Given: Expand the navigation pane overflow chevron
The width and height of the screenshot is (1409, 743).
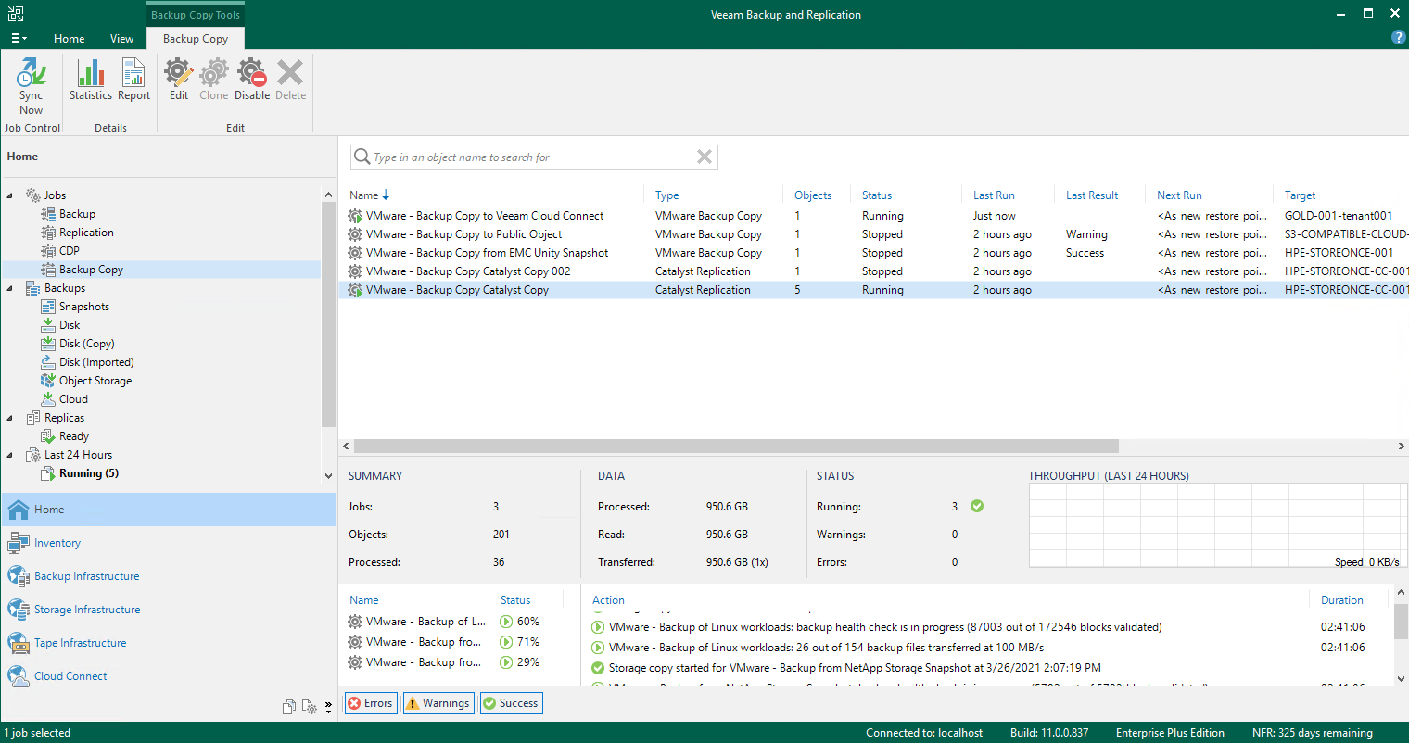Looking at the screenshot, I should click(329, 707).
